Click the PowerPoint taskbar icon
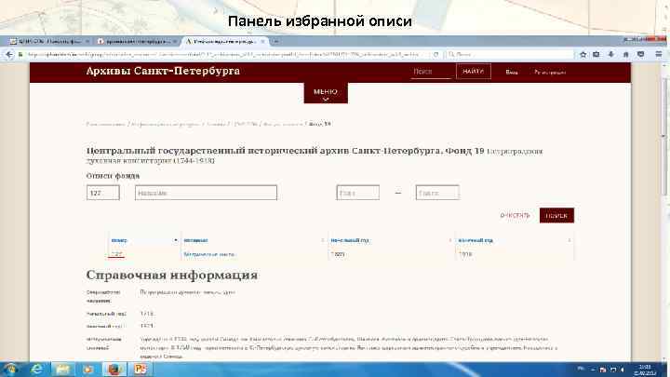This screenshot has height=377, width=670. coord(141,369)
